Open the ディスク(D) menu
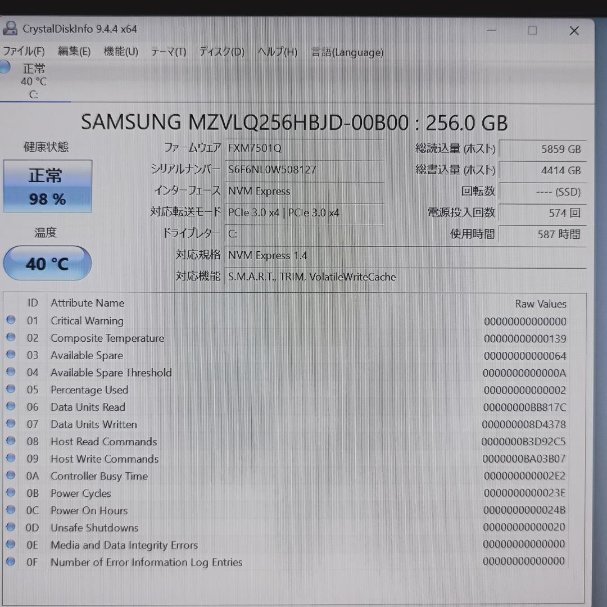Viewport: 607px width, 607px height. (x=222, y=52)
